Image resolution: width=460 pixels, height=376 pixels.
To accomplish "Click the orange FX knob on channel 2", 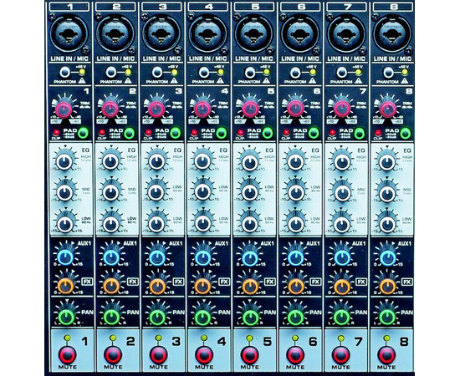I will click(111, 286).
